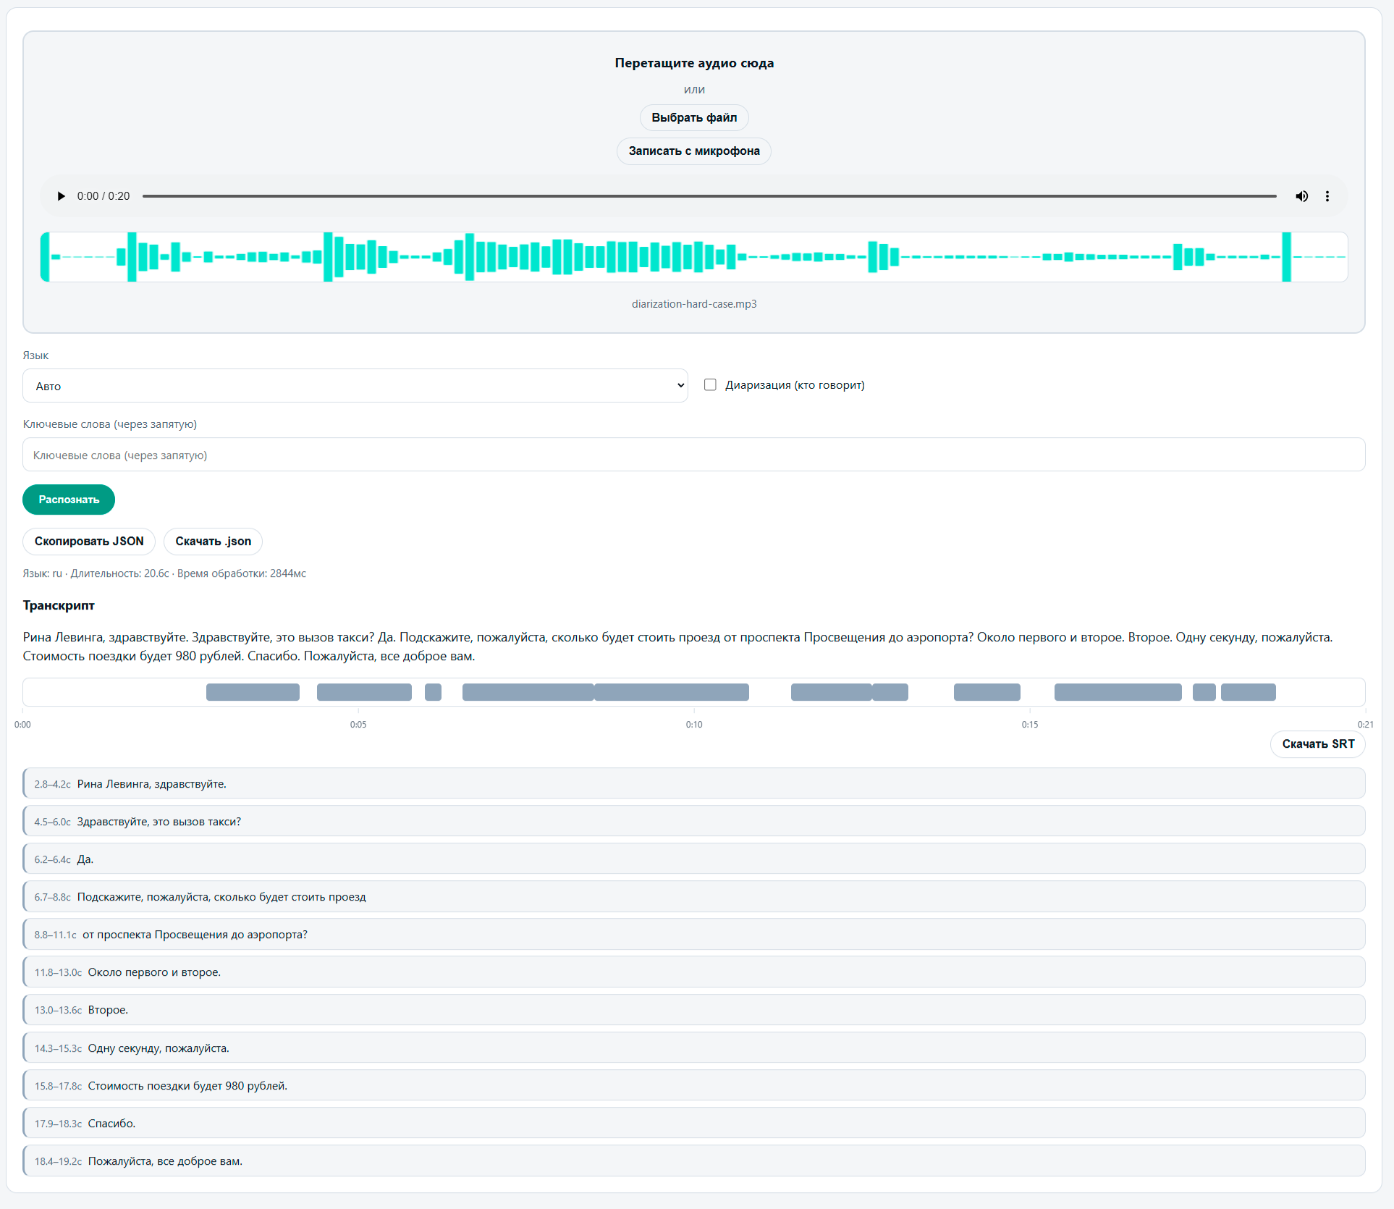This screenshot has height=1209, width=1394.
Task: Select segment 'Около первого и второе.'
Action: tap(694, 972)
